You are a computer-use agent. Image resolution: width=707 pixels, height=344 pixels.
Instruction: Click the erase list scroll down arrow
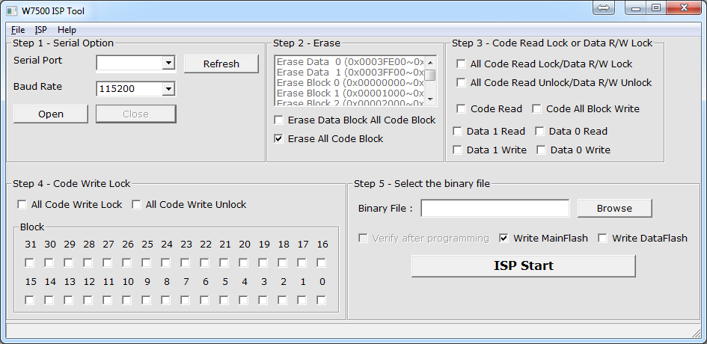(x=430, y=99)
